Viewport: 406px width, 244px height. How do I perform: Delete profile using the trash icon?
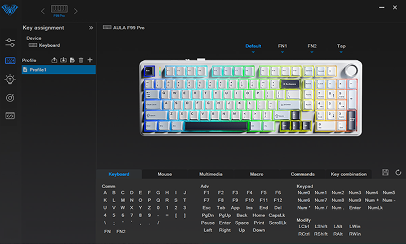pyautogui.click(x=81, y=60)
